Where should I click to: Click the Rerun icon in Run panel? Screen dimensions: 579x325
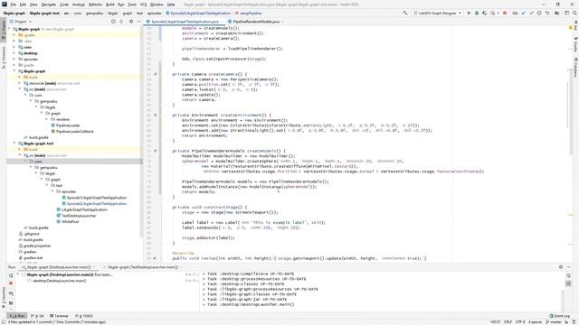[x=11, y=275]
